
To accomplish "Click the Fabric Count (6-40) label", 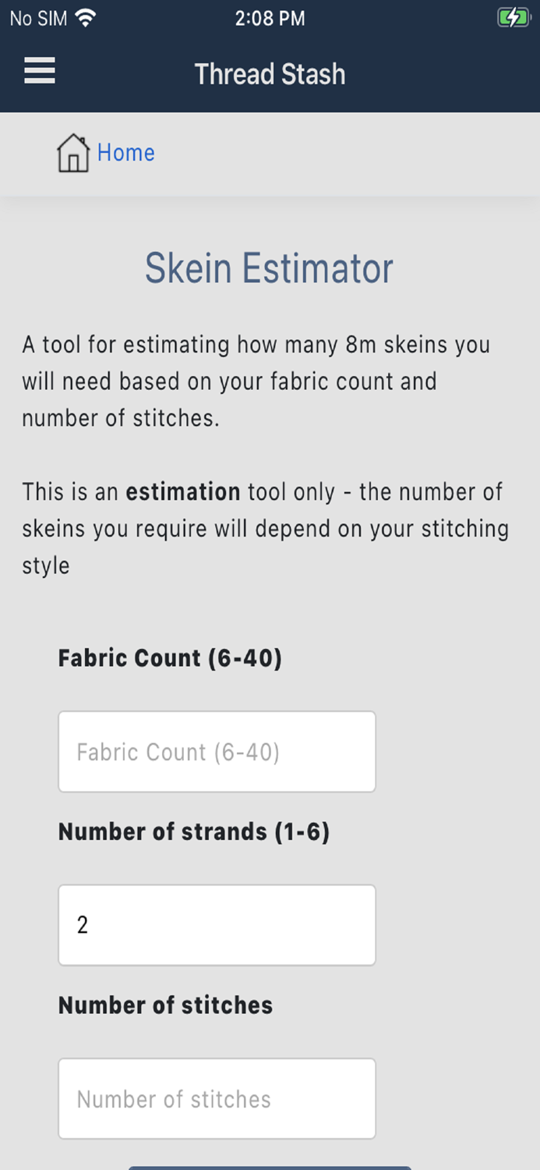I will (171, 658).
